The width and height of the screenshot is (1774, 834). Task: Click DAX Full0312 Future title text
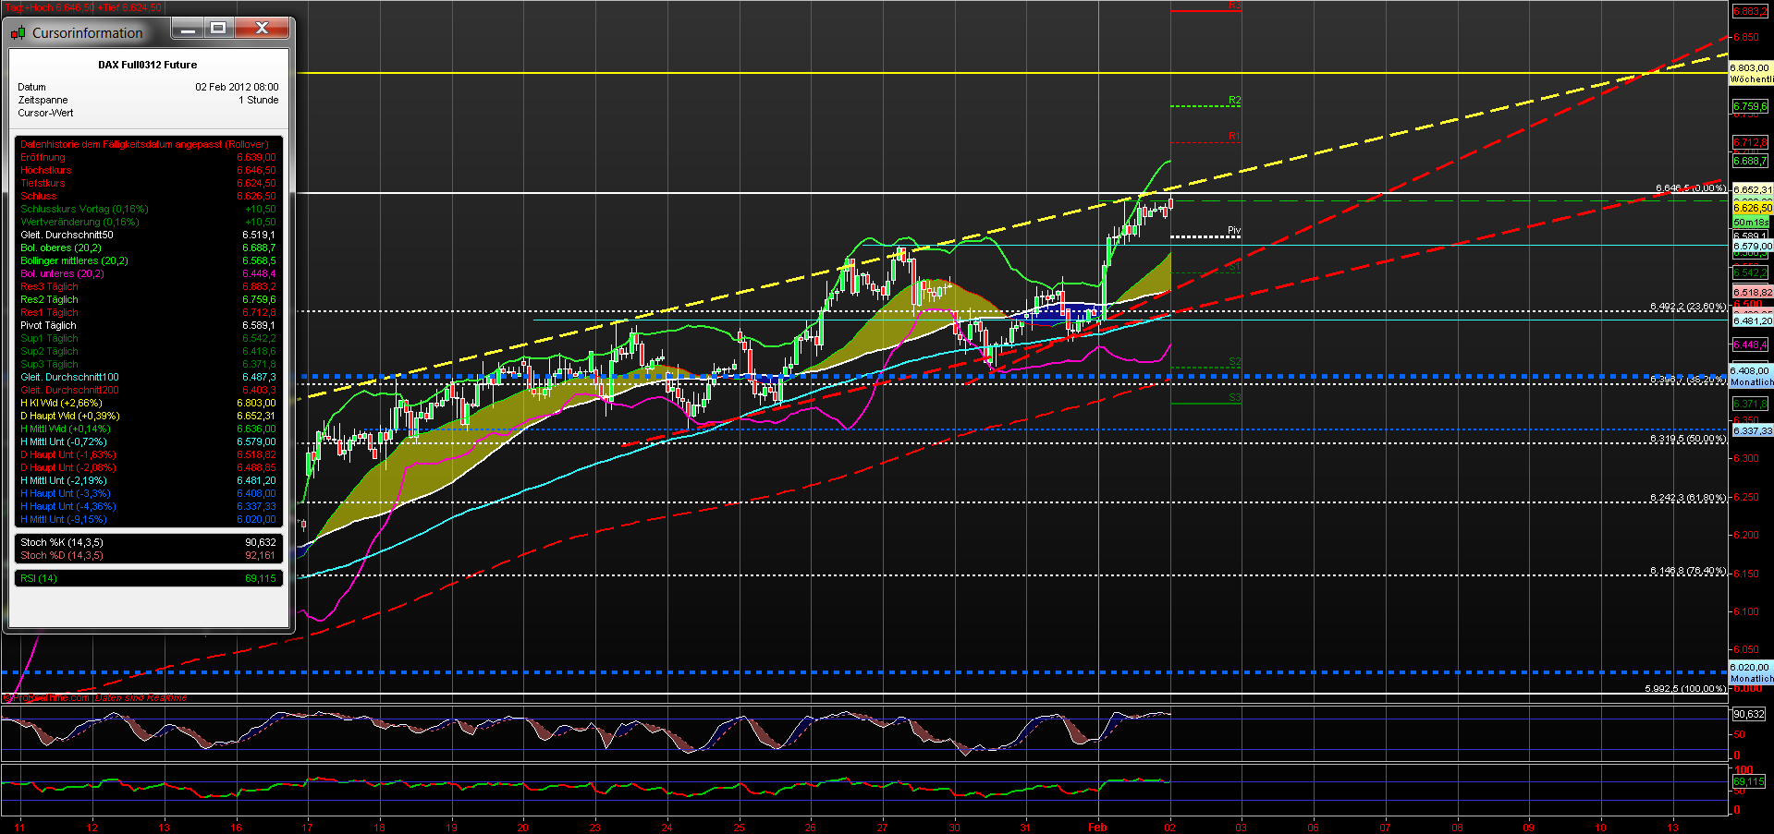pos(145,65)
